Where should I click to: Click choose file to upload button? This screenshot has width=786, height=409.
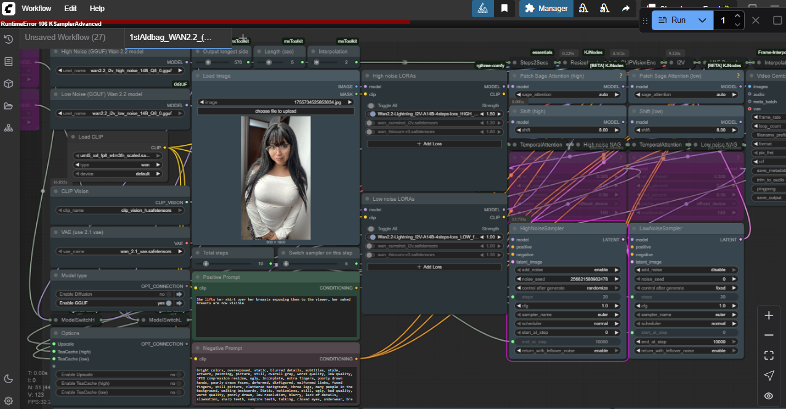(x=275, y=111)
